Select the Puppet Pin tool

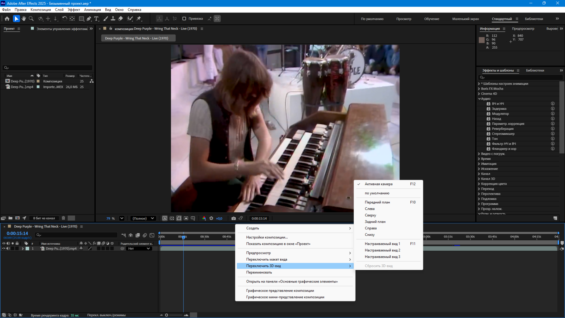point(139,19)
